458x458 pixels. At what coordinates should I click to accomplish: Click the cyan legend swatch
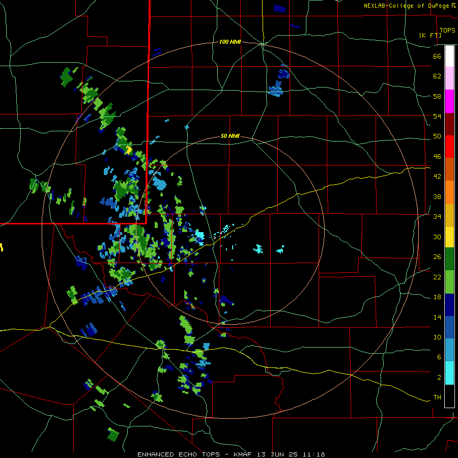pos(449,373)
